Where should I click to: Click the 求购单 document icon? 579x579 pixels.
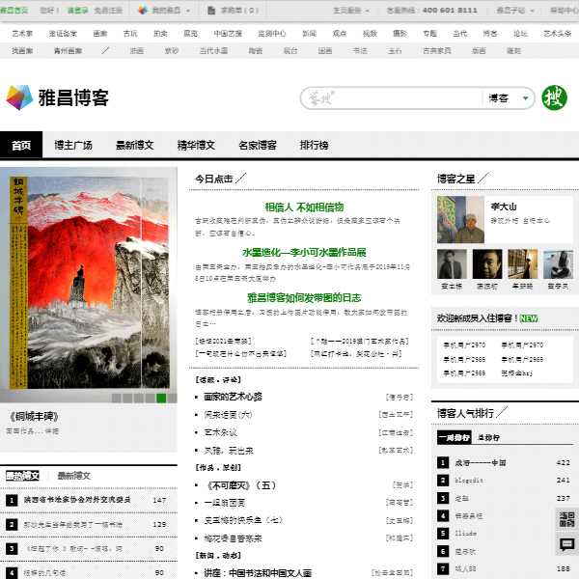211,11
